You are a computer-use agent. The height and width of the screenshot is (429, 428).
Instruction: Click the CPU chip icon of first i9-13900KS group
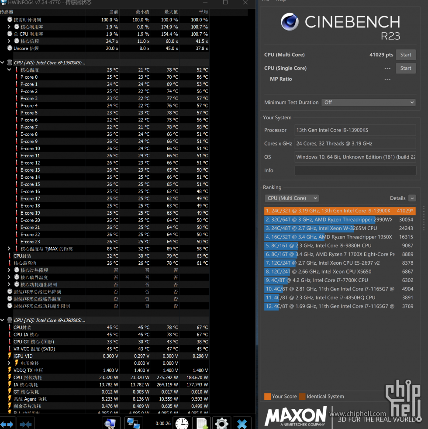click(10, 62)
